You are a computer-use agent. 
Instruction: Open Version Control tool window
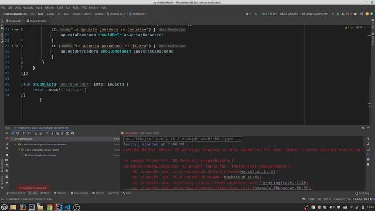[16, 193]
